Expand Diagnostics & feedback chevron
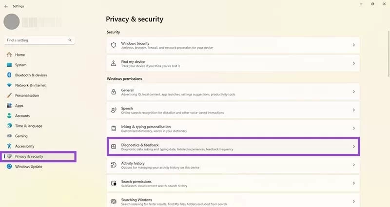This screenshot has width=390, height=207. 353,147
